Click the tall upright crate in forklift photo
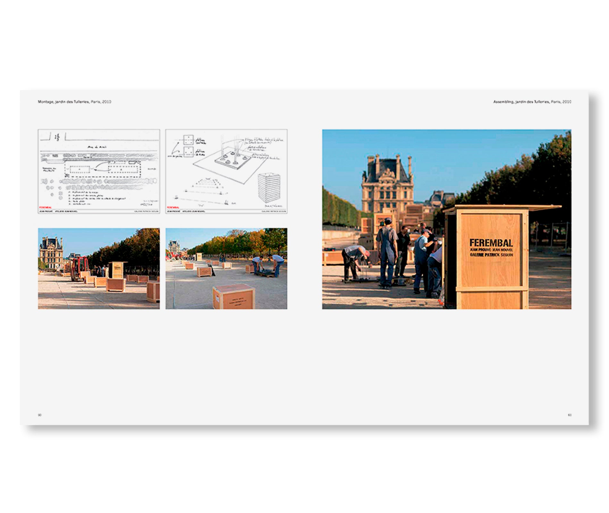 [117, 270]
